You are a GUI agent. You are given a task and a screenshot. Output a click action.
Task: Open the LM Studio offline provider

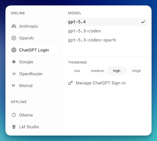[34, 127]
